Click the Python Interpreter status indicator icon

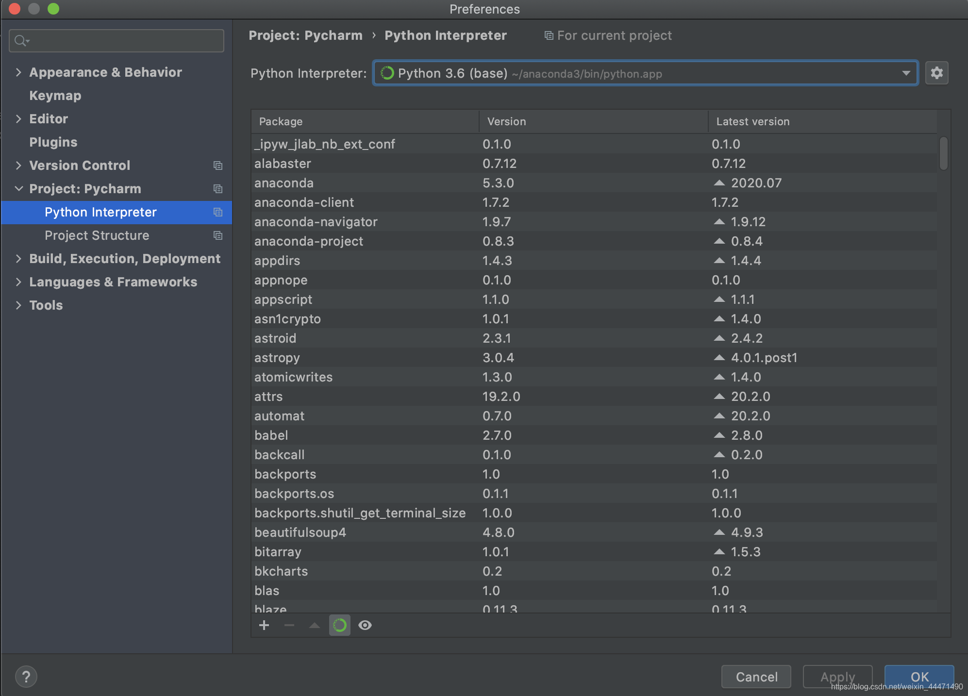click(387, 73)
